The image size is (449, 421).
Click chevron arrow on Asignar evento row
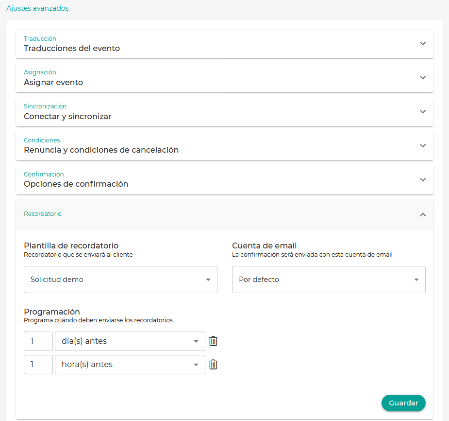pyautogui.click(x=422, y=78)
